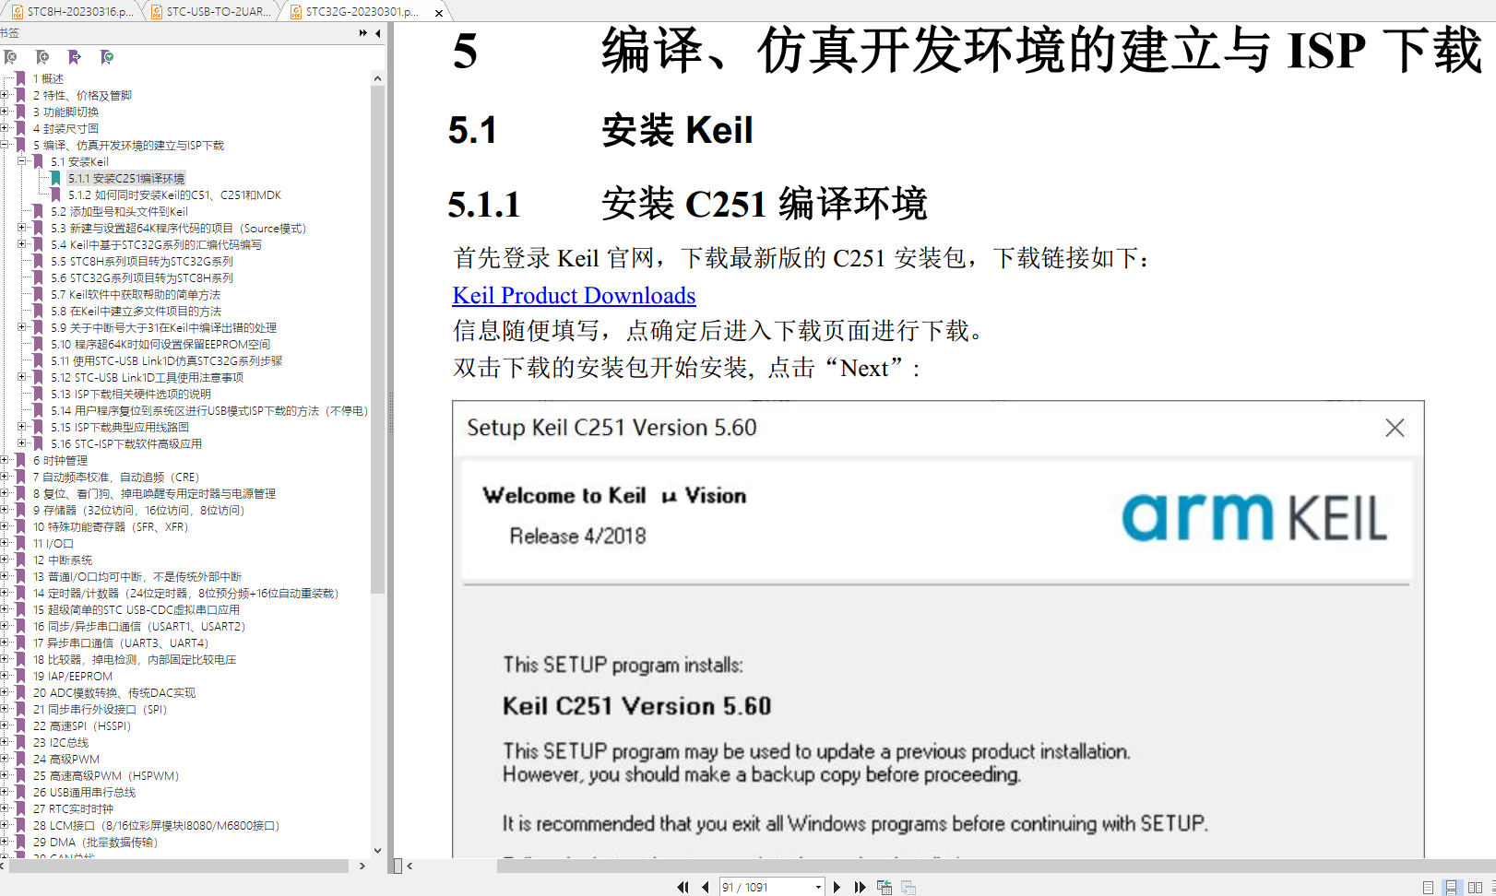
Task: Click bookmark icon beside 6 时钟管理
Action: pyautogui.click(x=20, y=460)
